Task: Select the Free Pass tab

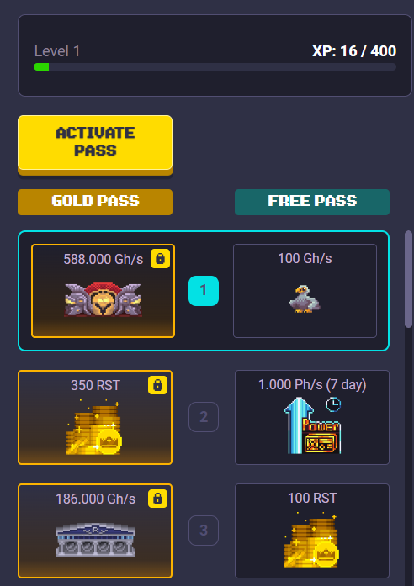Action: (312, 202)
